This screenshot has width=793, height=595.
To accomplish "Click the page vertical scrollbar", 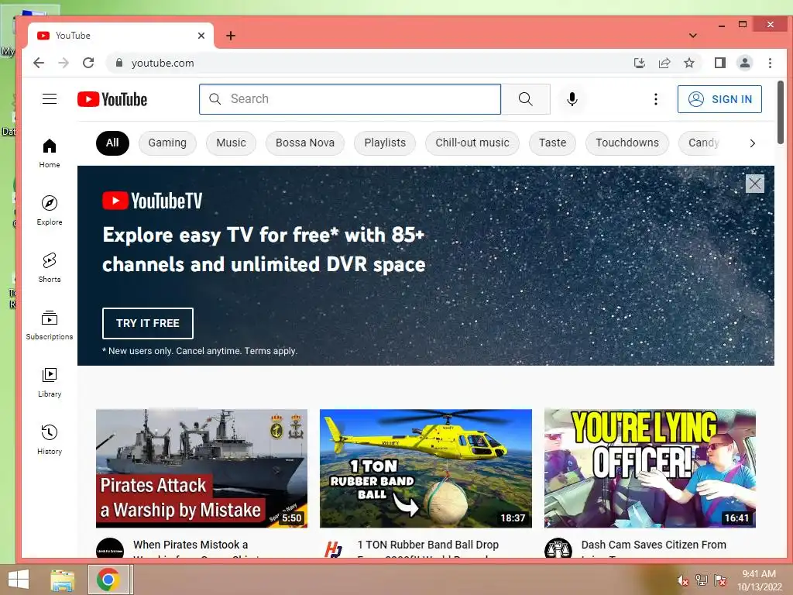I will [781, 112].
